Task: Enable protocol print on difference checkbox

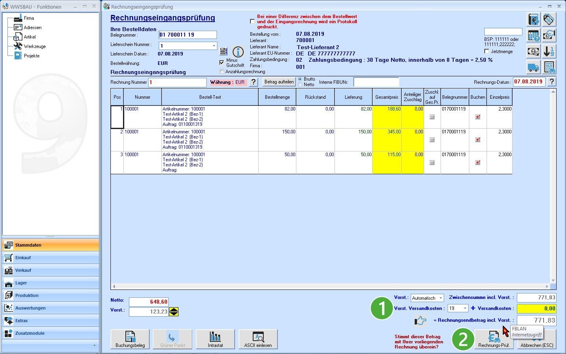Action: 253,22
